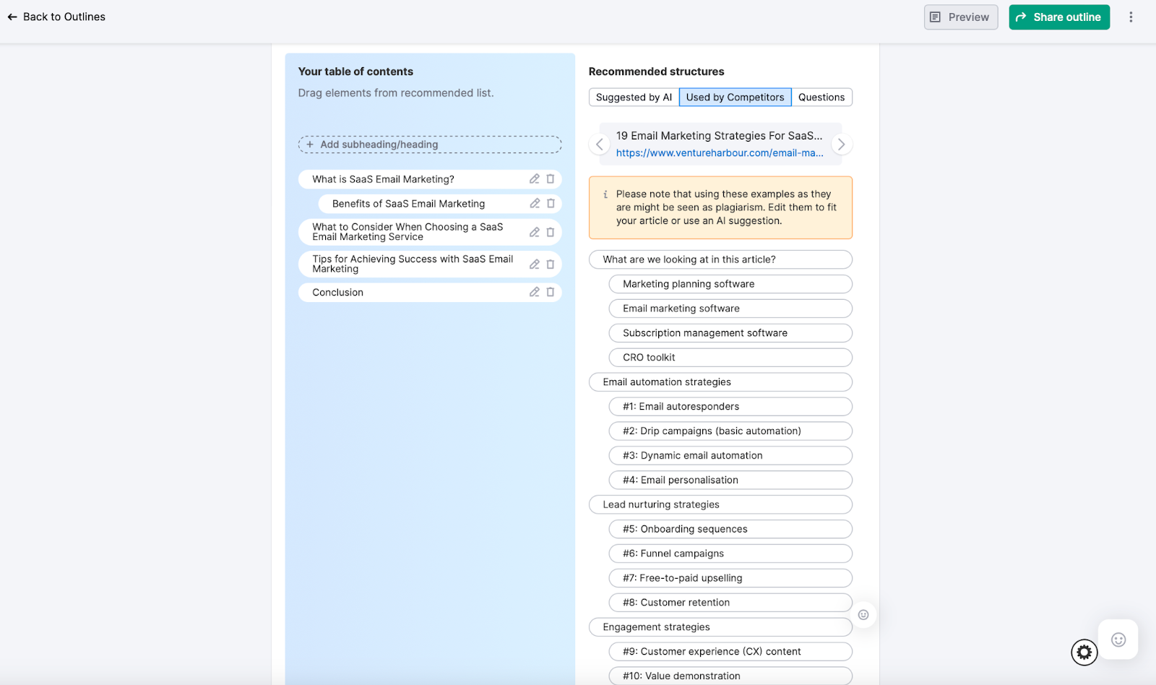Go back to Outlines
The image size is (1156, 685).
tap(56, 17)
